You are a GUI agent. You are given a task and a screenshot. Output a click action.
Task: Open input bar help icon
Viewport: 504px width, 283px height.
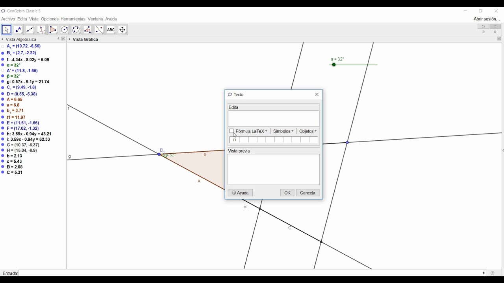pyautogui.click(x=493, y=273)
